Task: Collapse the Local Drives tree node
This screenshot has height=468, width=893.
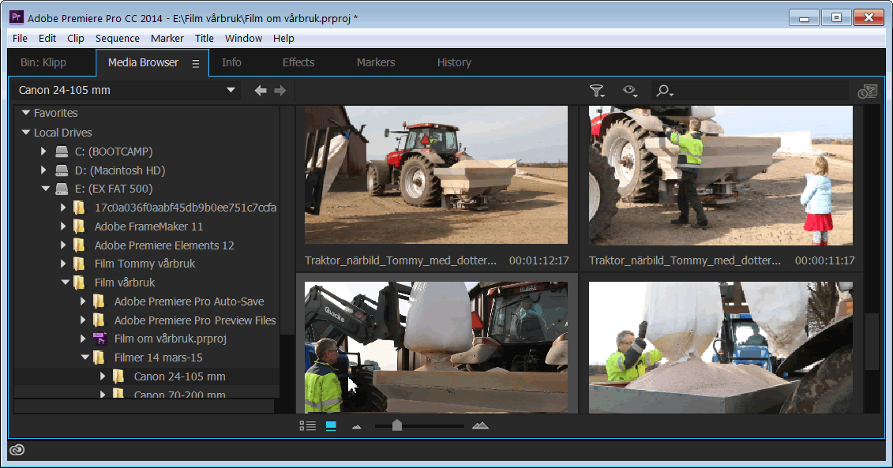Action: coord(25,133)
